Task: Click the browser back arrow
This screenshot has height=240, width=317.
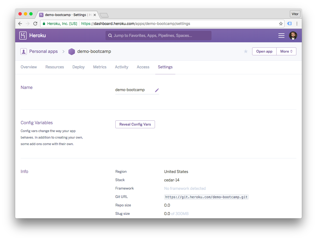Action: tap(20, 24)
